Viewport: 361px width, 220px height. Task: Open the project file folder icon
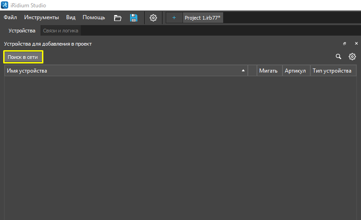(x=118, y=18)
